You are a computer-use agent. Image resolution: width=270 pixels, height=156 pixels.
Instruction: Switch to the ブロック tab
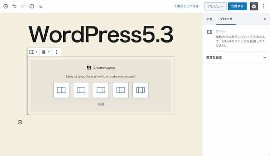[x=226, y=19]
